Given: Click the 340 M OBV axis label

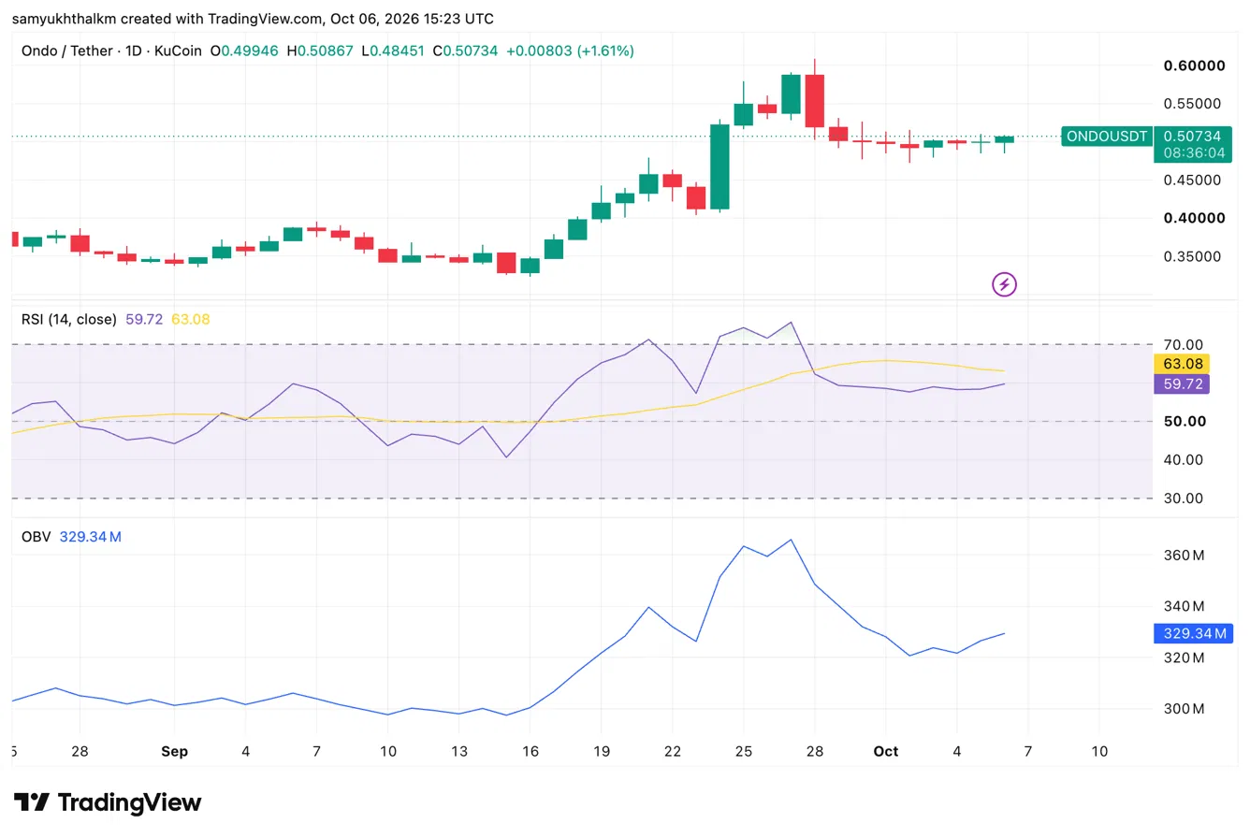Looking at the screenshot, I should pyautogui.click(x=1184, y=606).
